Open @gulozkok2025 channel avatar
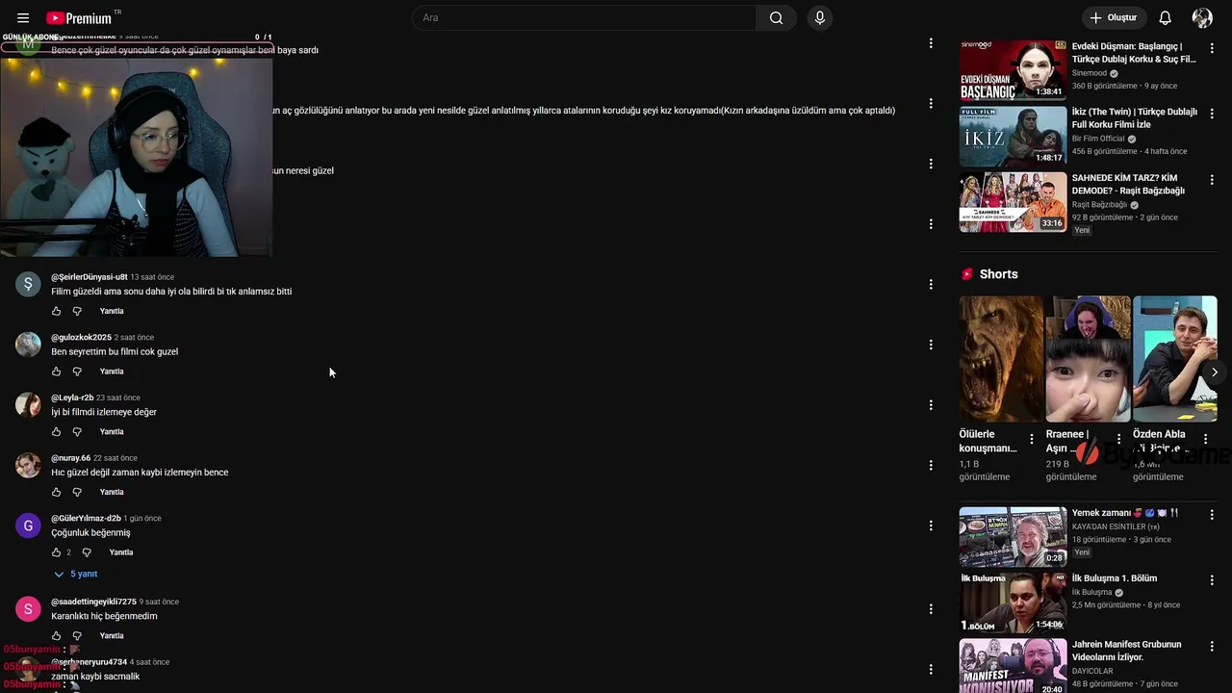 (28, 345)
